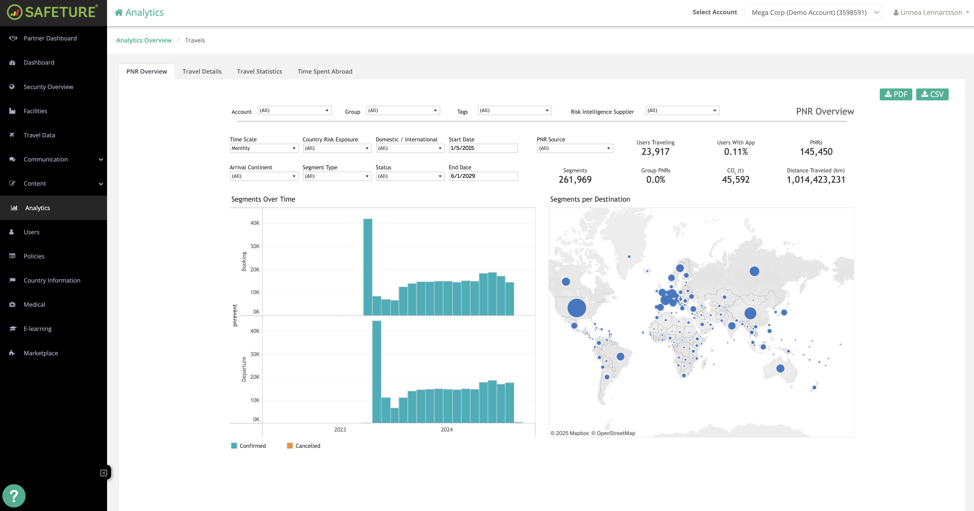Click the Facilities factory icon
The height and width of the screenshot is (511, 974).
click(x=12, y=111)
